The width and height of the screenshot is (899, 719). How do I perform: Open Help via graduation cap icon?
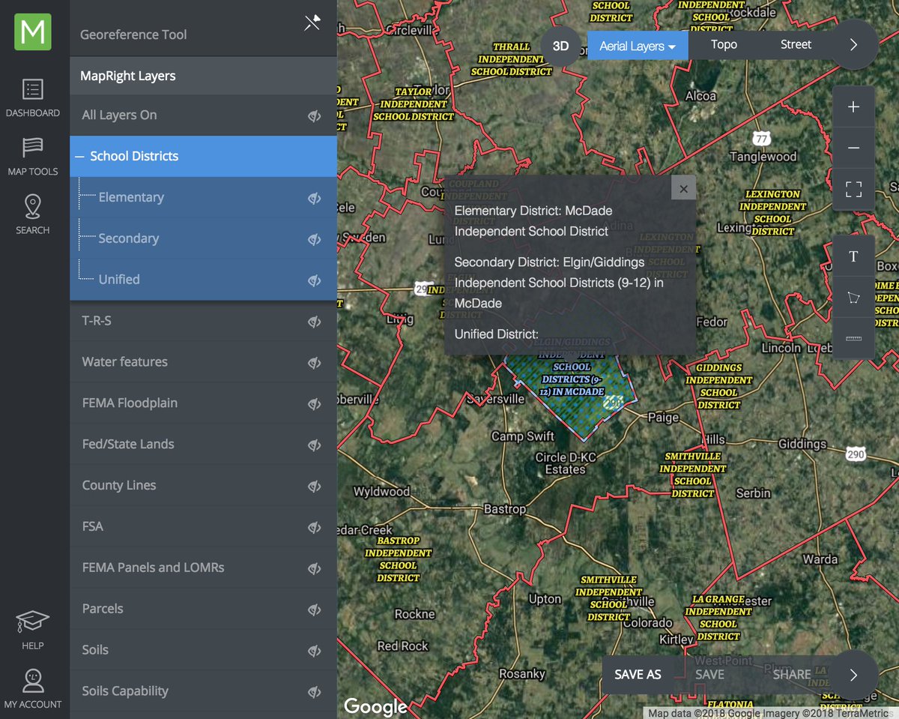[33, 631]
